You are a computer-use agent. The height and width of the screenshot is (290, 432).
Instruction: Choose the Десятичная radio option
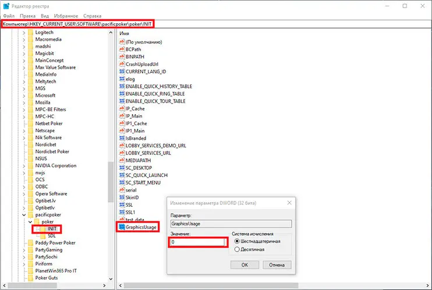pos(236,249)
